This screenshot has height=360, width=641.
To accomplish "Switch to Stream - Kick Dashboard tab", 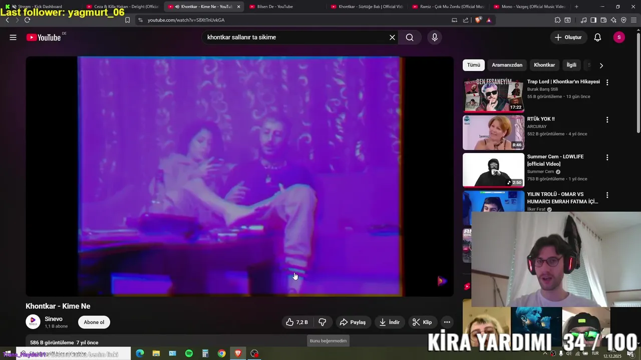I will pyautogui.click(x=41, y=6).
